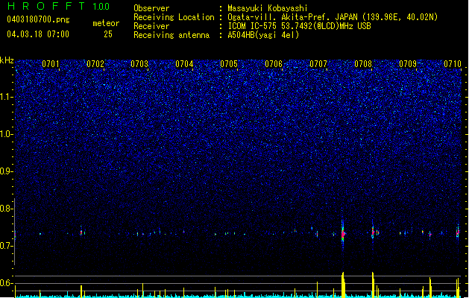Click the 0708 time marker

pos(363,64)
